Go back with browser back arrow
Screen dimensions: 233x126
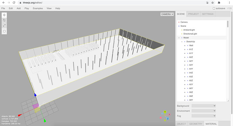tap(4, 3)
